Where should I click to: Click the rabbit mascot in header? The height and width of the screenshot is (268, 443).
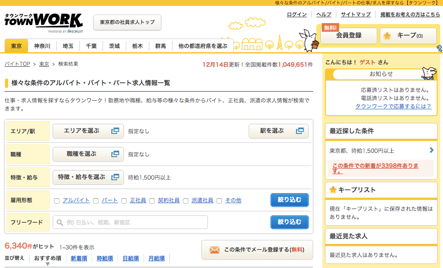(309, 40)
